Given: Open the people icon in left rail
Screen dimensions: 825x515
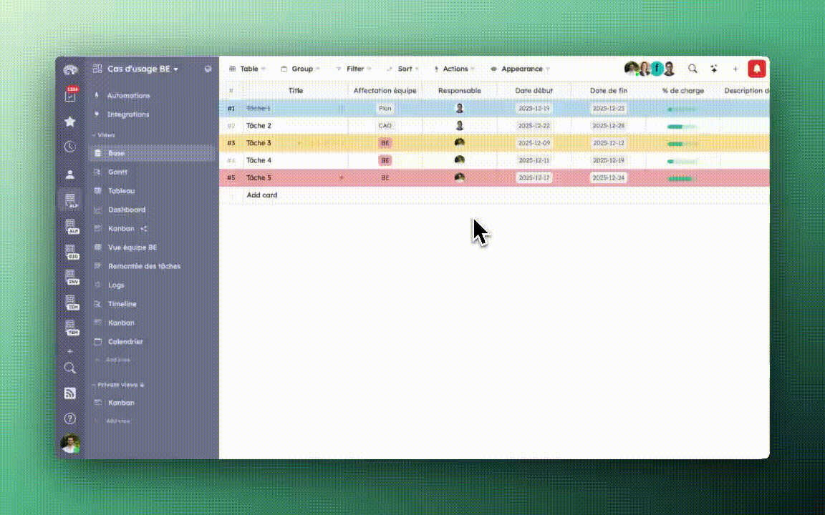Looking at the screenshot, I should click(x=69, y=174).
